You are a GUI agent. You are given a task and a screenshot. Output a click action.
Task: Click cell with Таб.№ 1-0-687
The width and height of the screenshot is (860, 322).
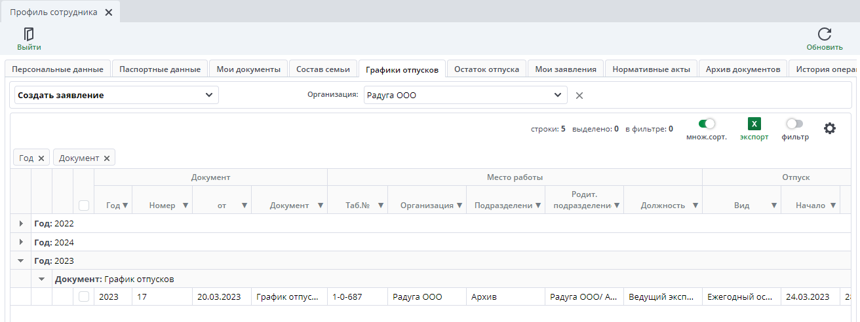tap(357, 296)
